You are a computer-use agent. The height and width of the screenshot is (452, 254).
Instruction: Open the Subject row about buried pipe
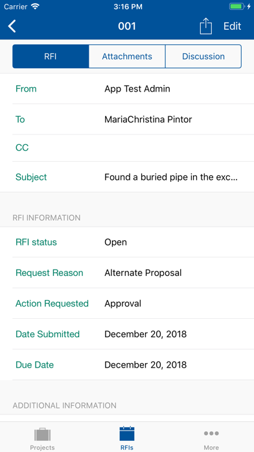click(x=133, y=177)
